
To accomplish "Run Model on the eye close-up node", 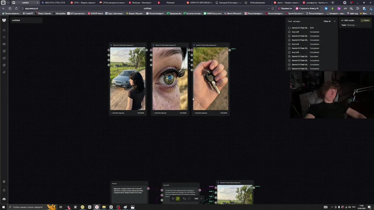I will pos(183,113).
